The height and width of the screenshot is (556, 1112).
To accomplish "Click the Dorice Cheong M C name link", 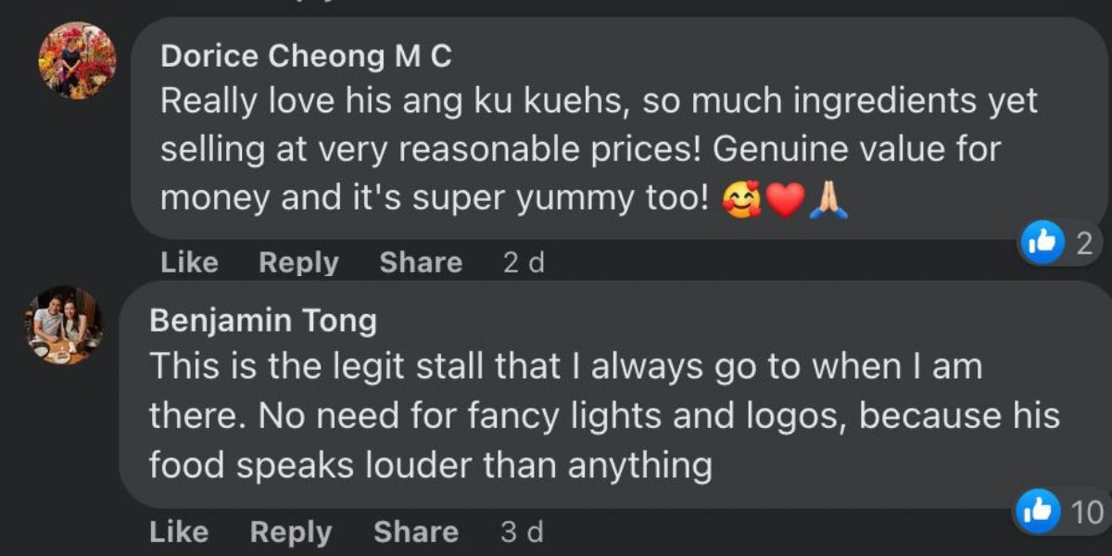I will pos(306,57).
